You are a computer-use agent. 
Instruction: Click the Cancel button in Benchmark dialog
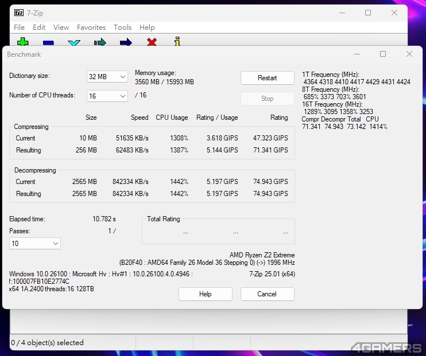tap(267, 294)
